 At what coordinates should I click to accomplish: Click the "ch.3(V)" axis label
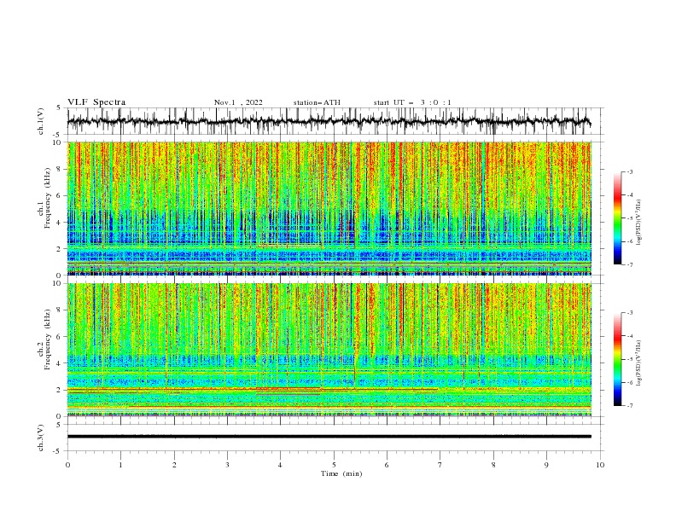(41, 438)
